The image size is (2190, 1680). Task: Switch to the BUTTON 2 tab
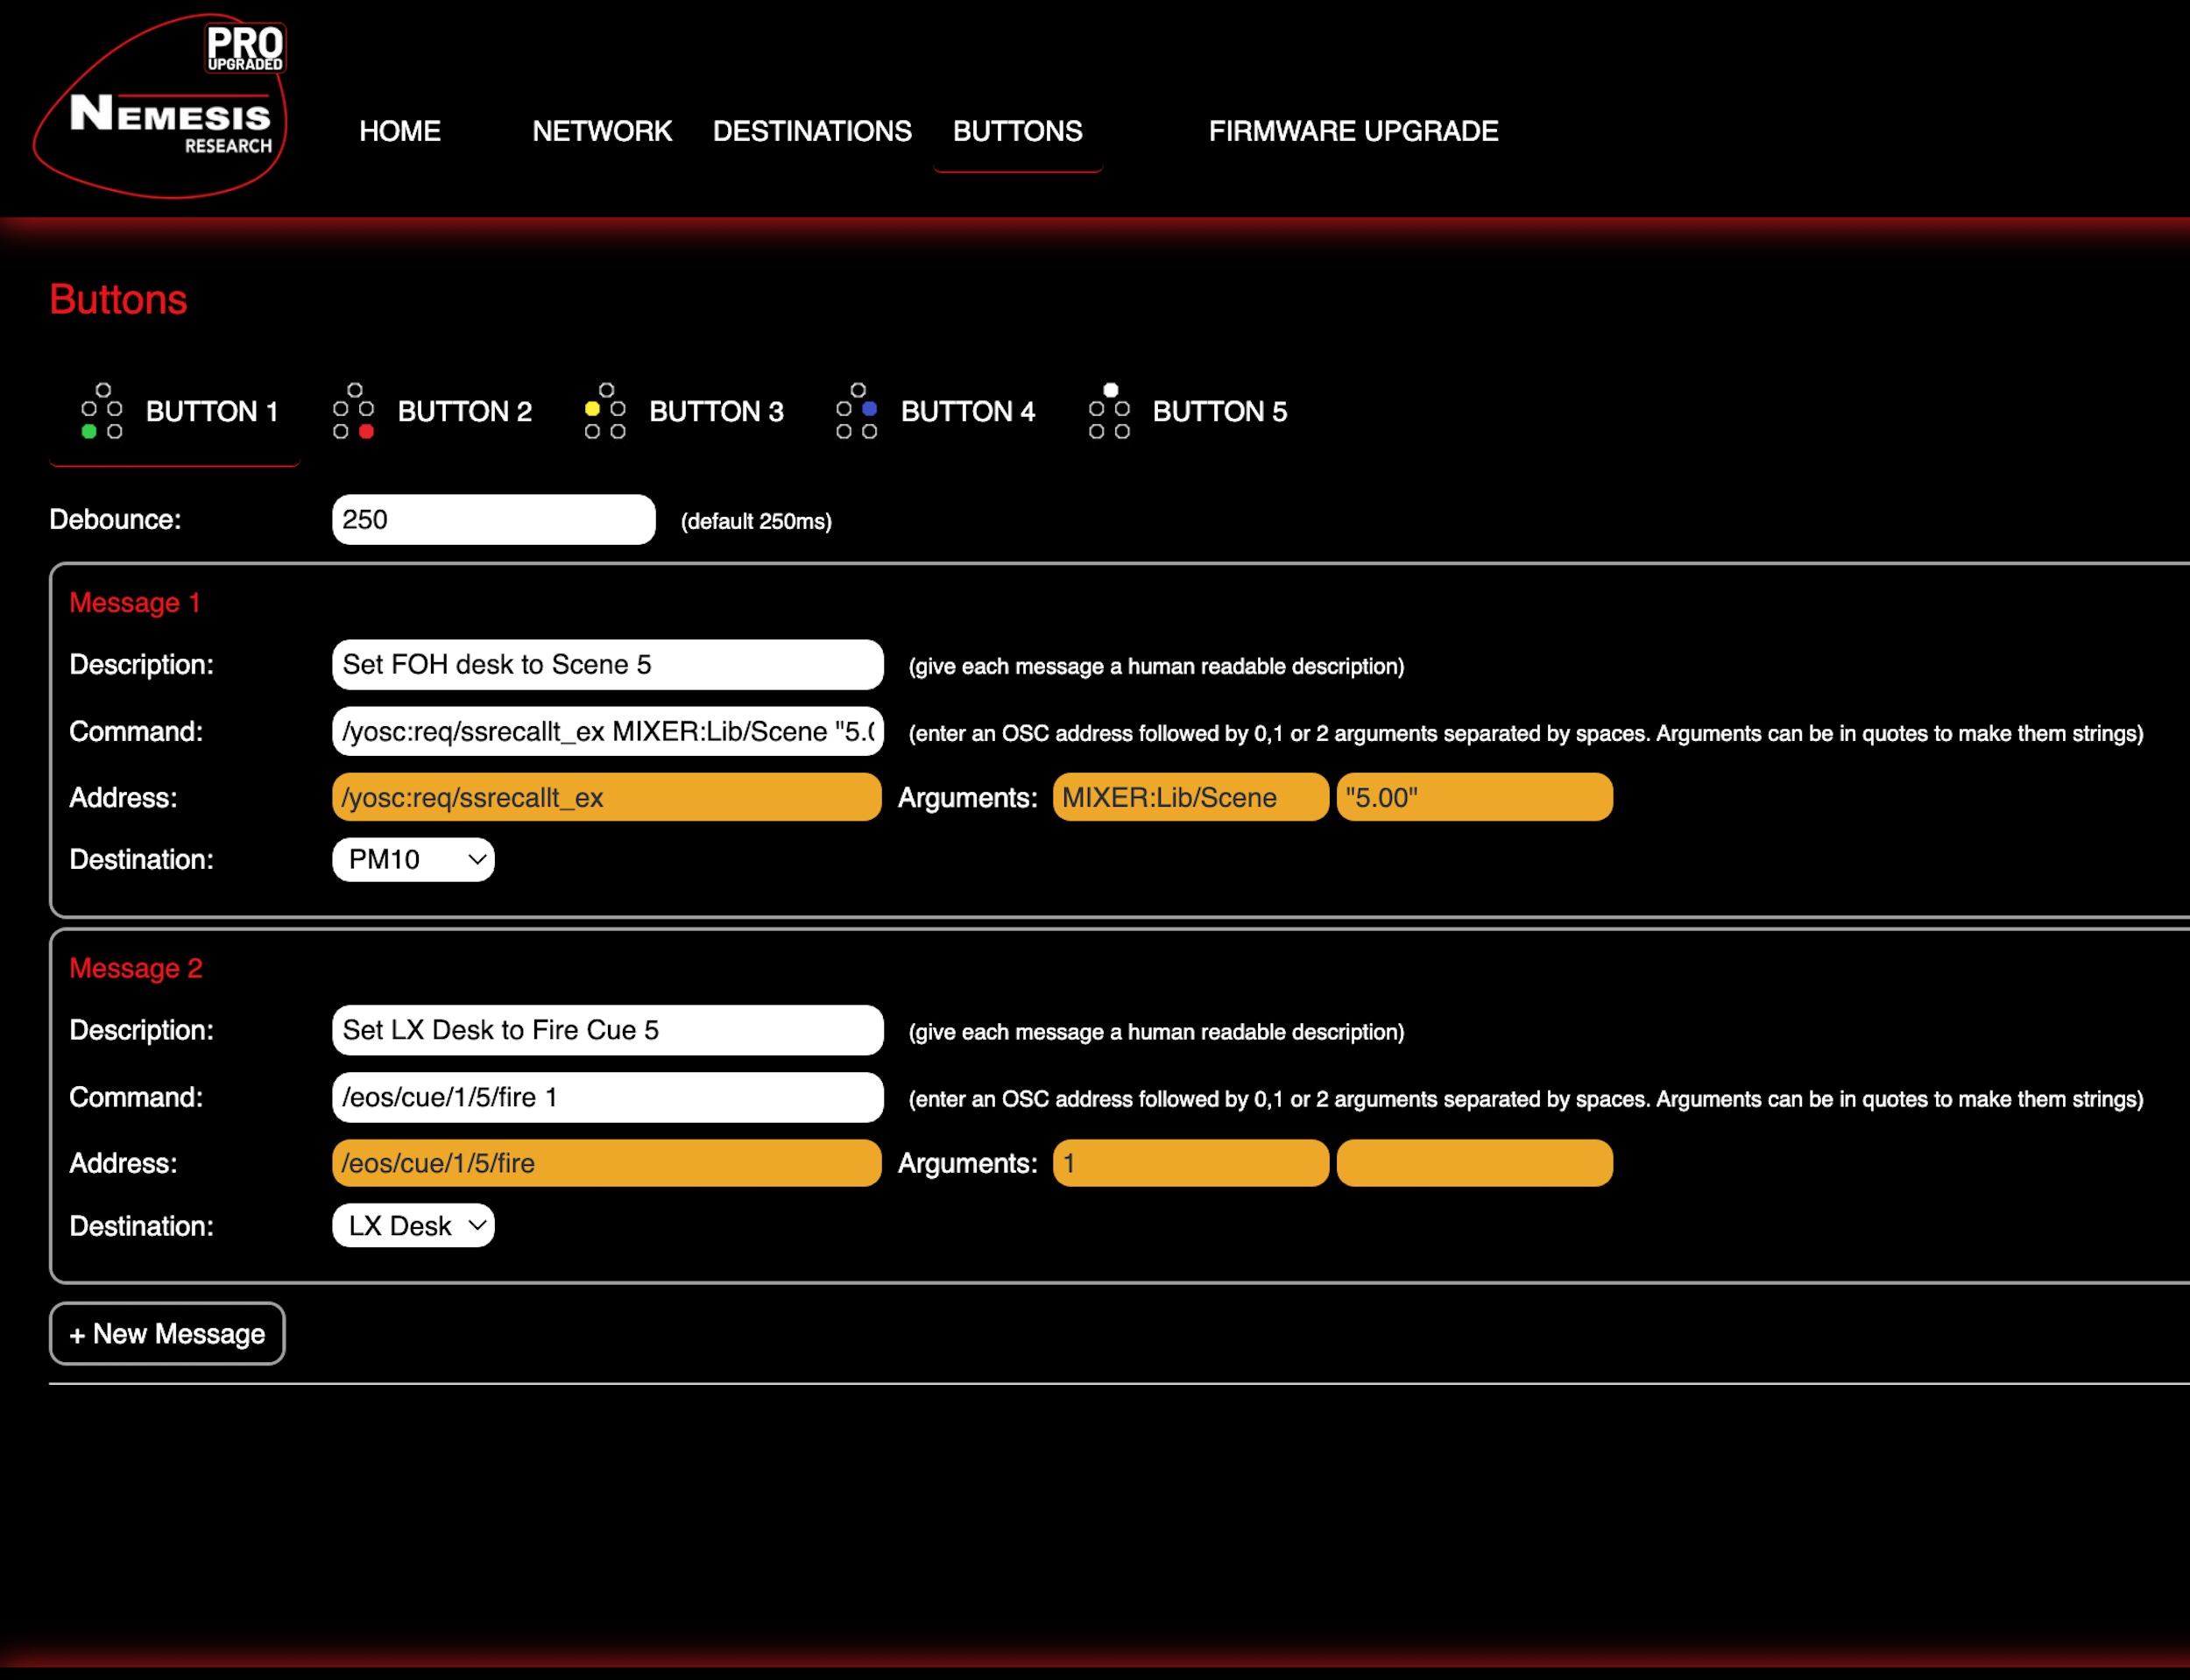click(464, 412)
